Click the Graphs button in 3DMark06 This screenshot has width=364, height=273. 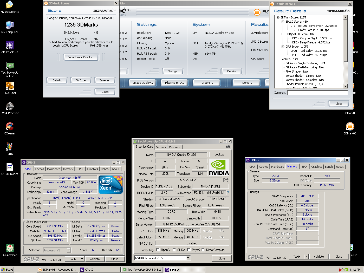coord(207,83)
